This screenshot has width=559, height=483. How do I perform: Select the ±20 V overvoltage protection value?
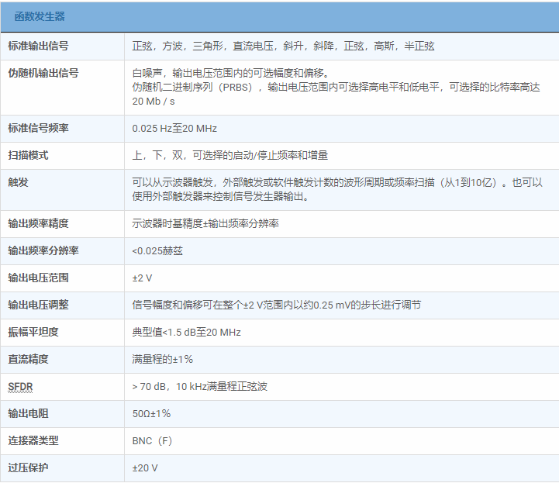pos(145,467)
